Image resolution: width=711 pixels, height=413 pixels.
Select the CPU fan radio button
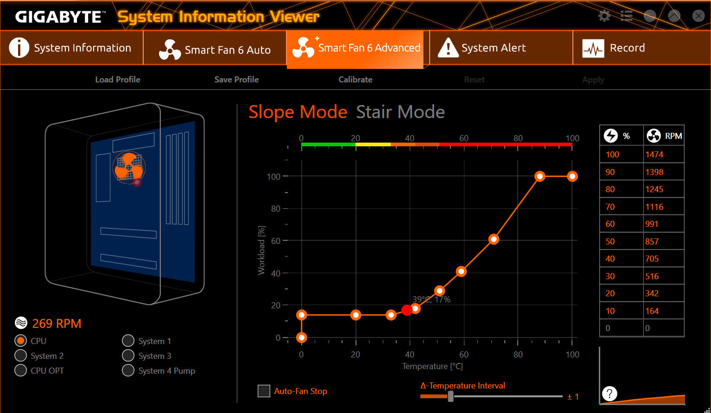pos(21,341)
